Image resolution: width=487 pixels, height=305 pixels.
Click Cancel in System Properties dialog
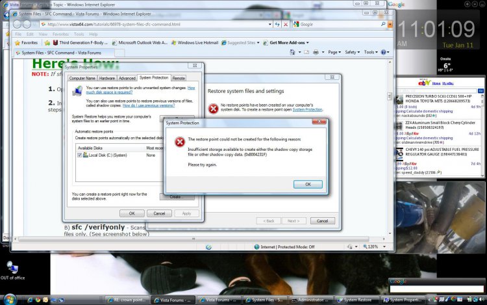(159, 213)
